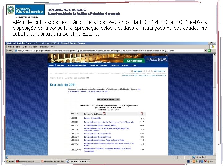
Task: Open the Arquivo menu in Internet Explorer
Action: point(11,47)
